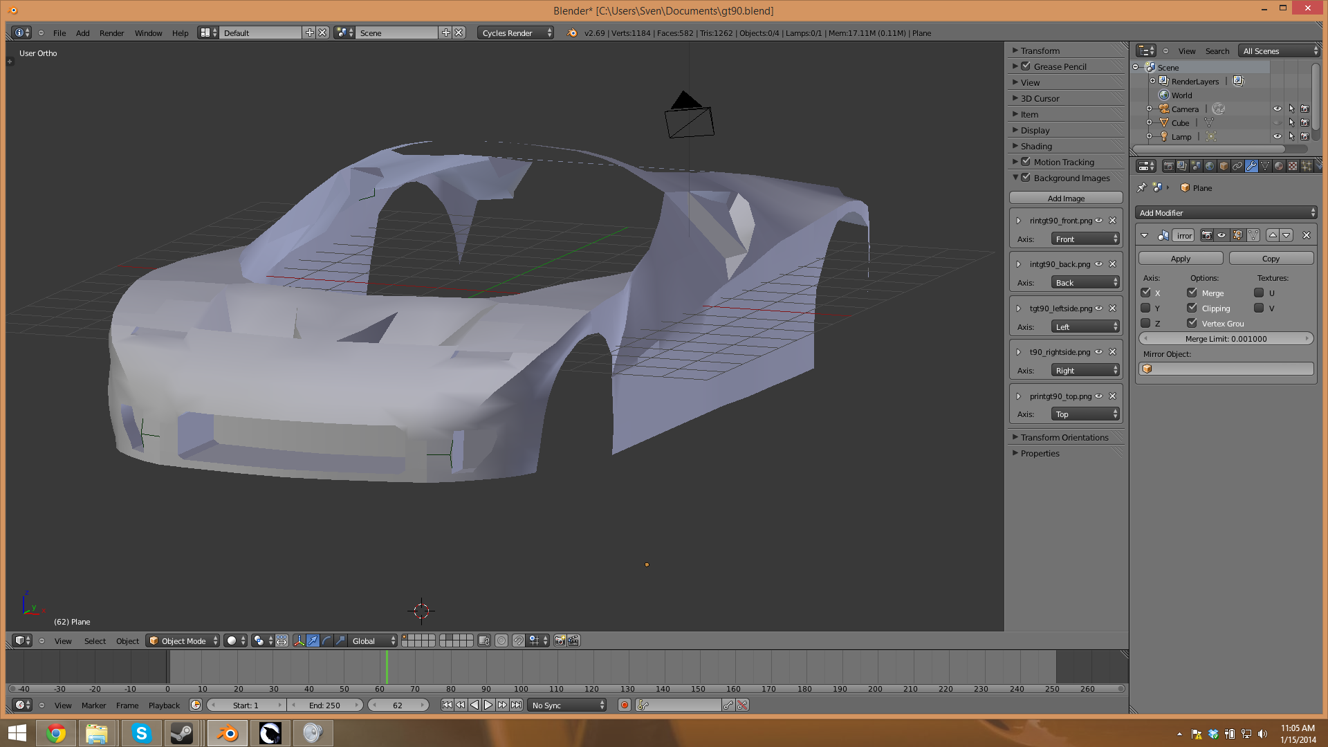Open the Add Modifier dropdown
Screen dimensions: 1328x747
tap(1226, 213)
